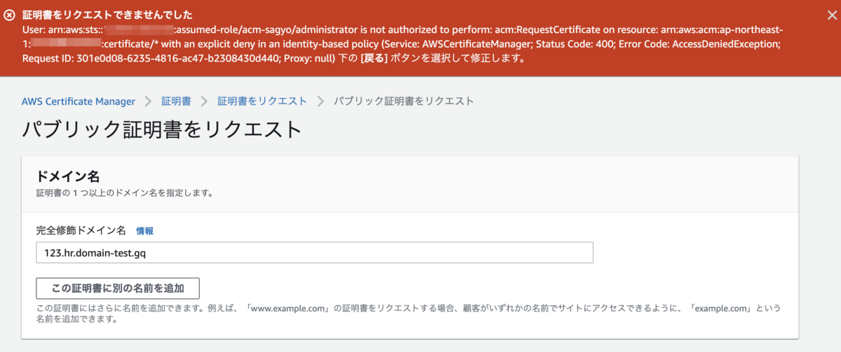Click the error circle icon in banner

(10, 15)
